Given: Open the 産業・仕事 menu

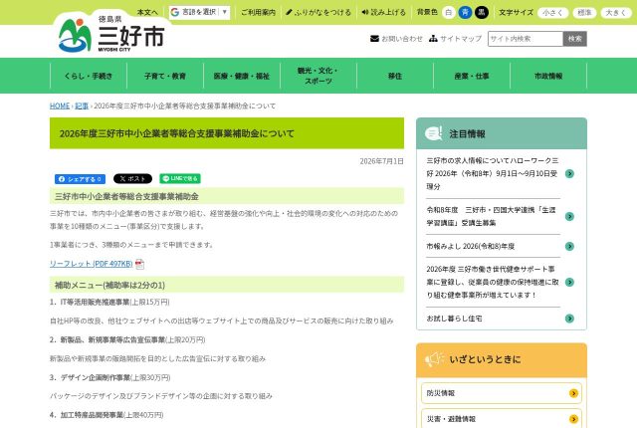Looking at the screenshot, I should tap(472, 76).
